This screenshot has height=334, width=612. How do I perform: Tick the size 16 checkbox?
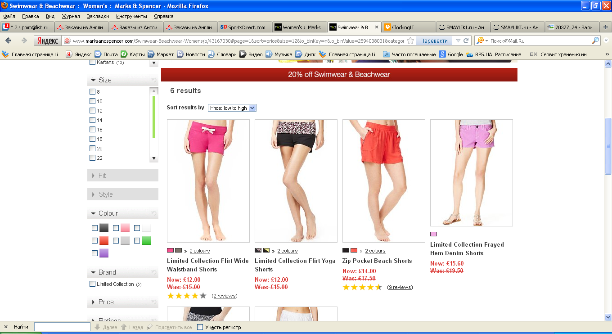point(92,130)
